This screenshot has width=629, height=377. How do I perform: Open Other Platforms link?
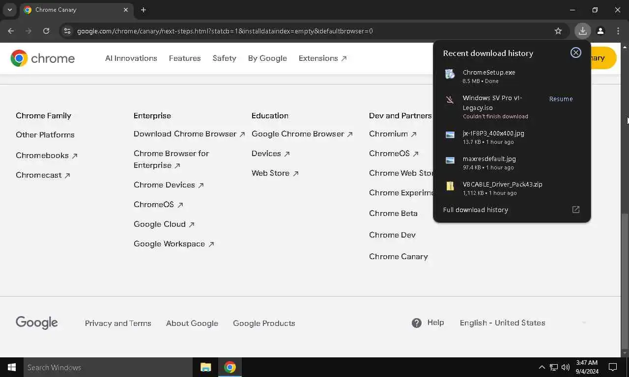pyautogui.click(x=45, y=135)
